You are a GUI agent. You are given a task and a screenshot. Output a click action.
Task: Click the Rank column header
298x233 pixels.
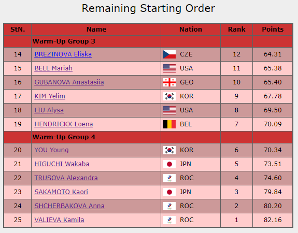click(x=237, y=30)
